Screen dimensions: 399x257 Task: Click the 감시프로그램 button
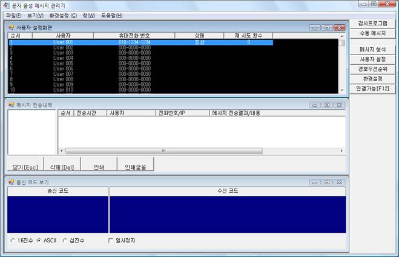pos(372,23)
